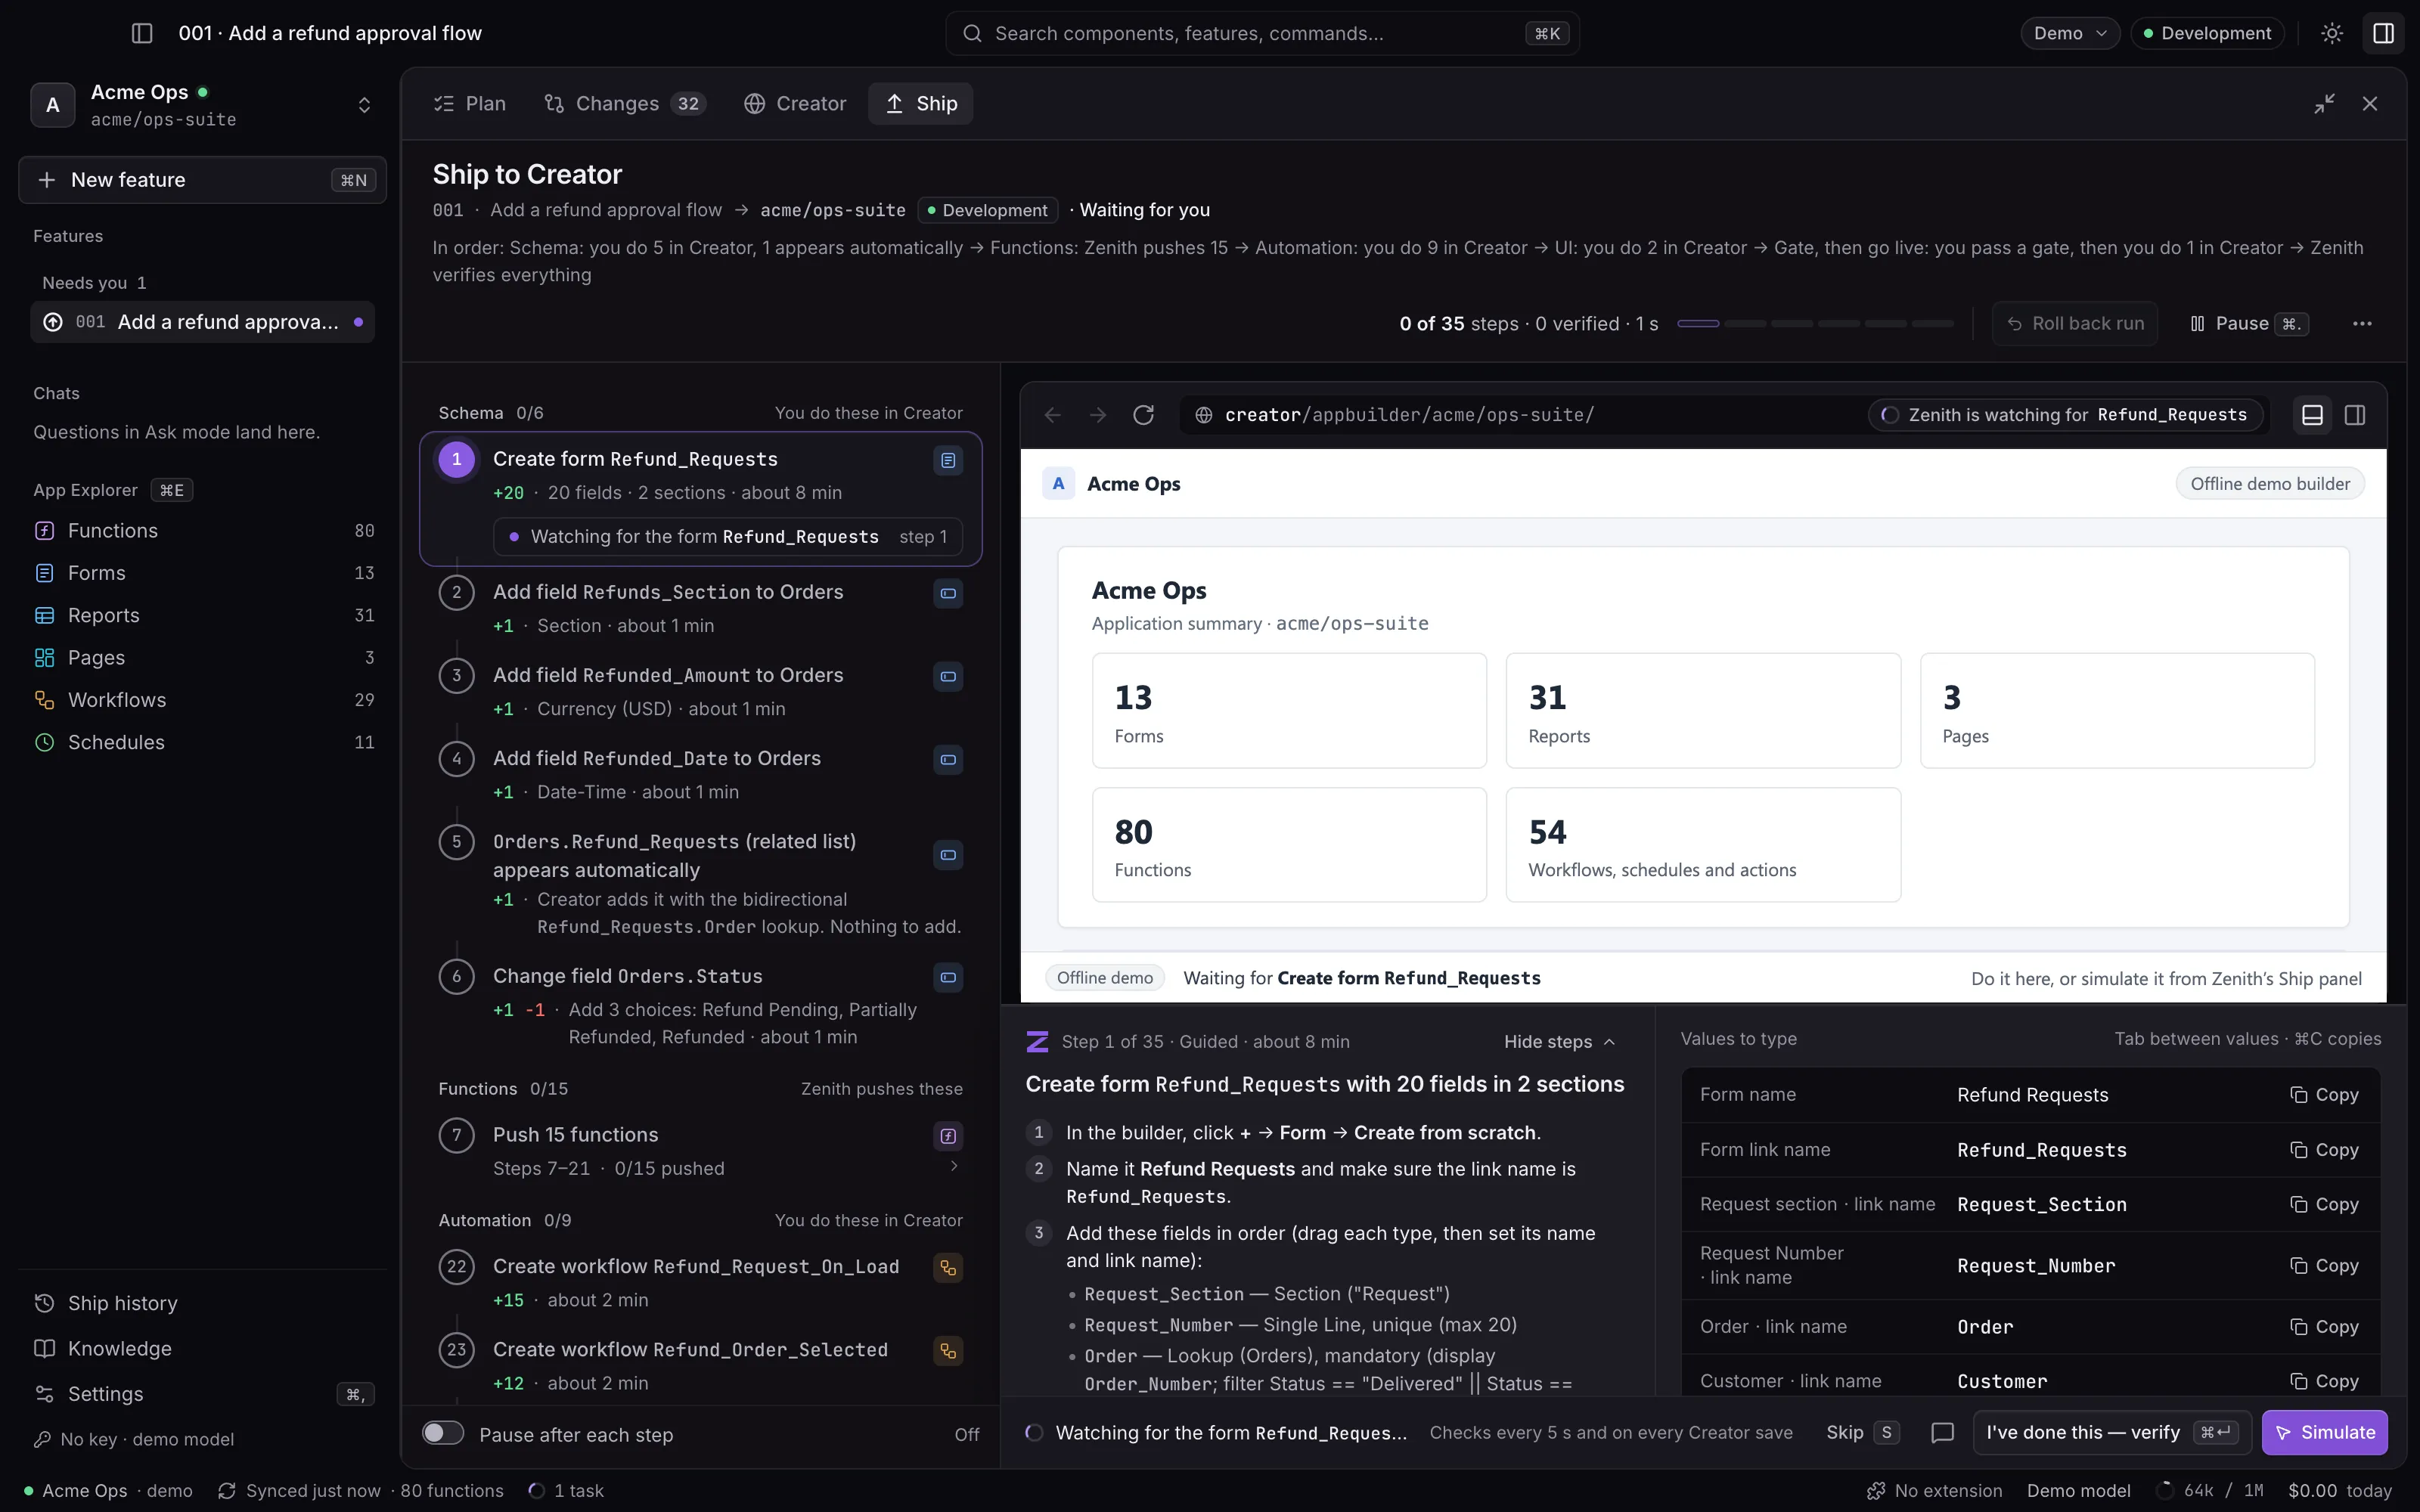The width and height of the screenshot is (2420, 1512).
Task: Click the workflow icon on Refund_Request_On_Load step
Action: click(948, 1268)
